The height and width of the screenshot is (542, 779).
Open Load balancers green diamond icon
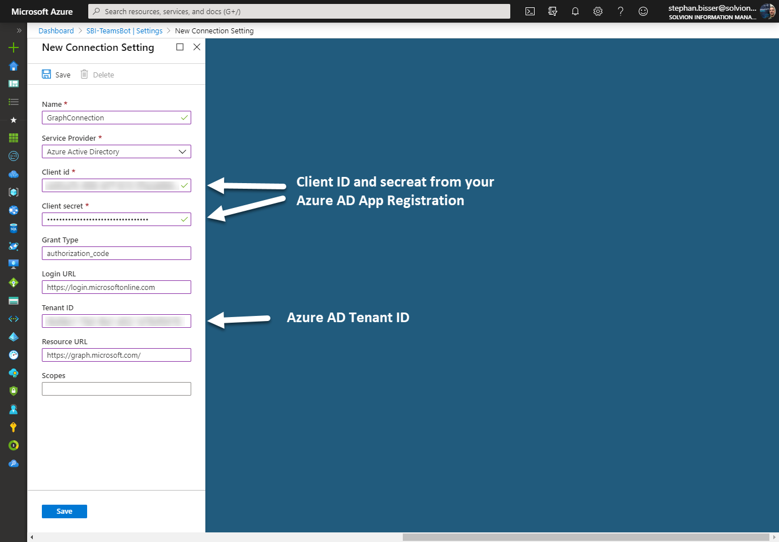pyautogui.click(x=14, y=283)
